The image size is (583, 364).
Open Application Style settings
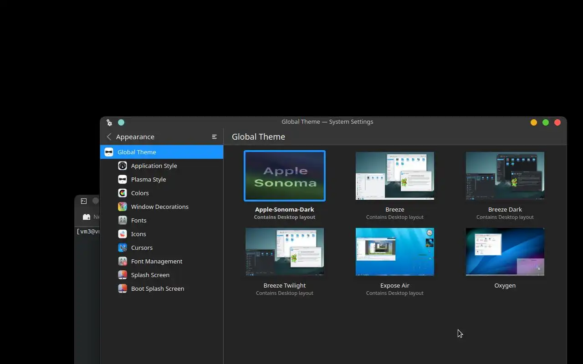coord(162,166)
